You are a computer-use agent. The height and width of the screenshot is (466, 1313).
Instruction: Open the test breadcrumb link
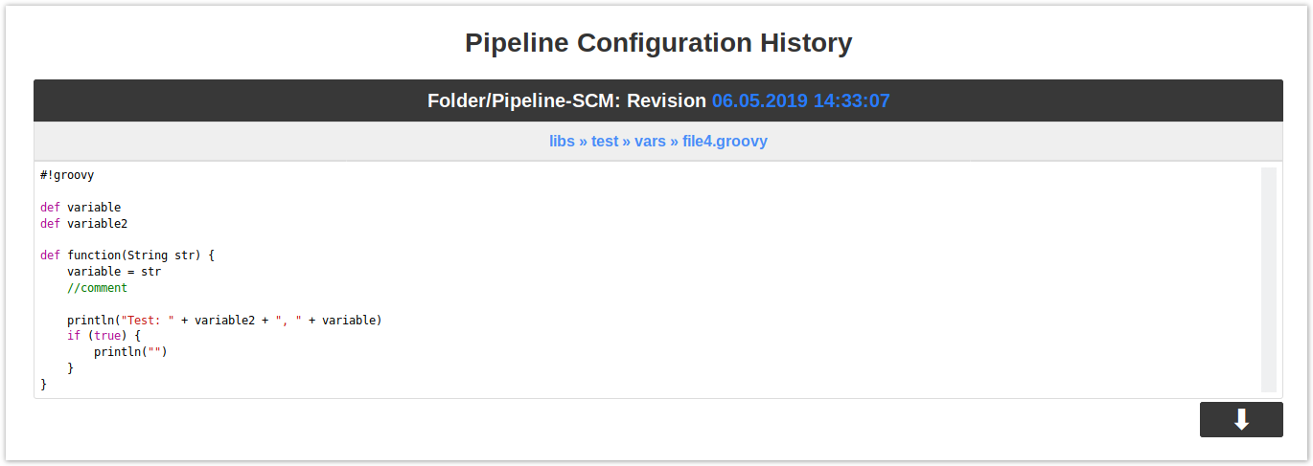(605, 141)
